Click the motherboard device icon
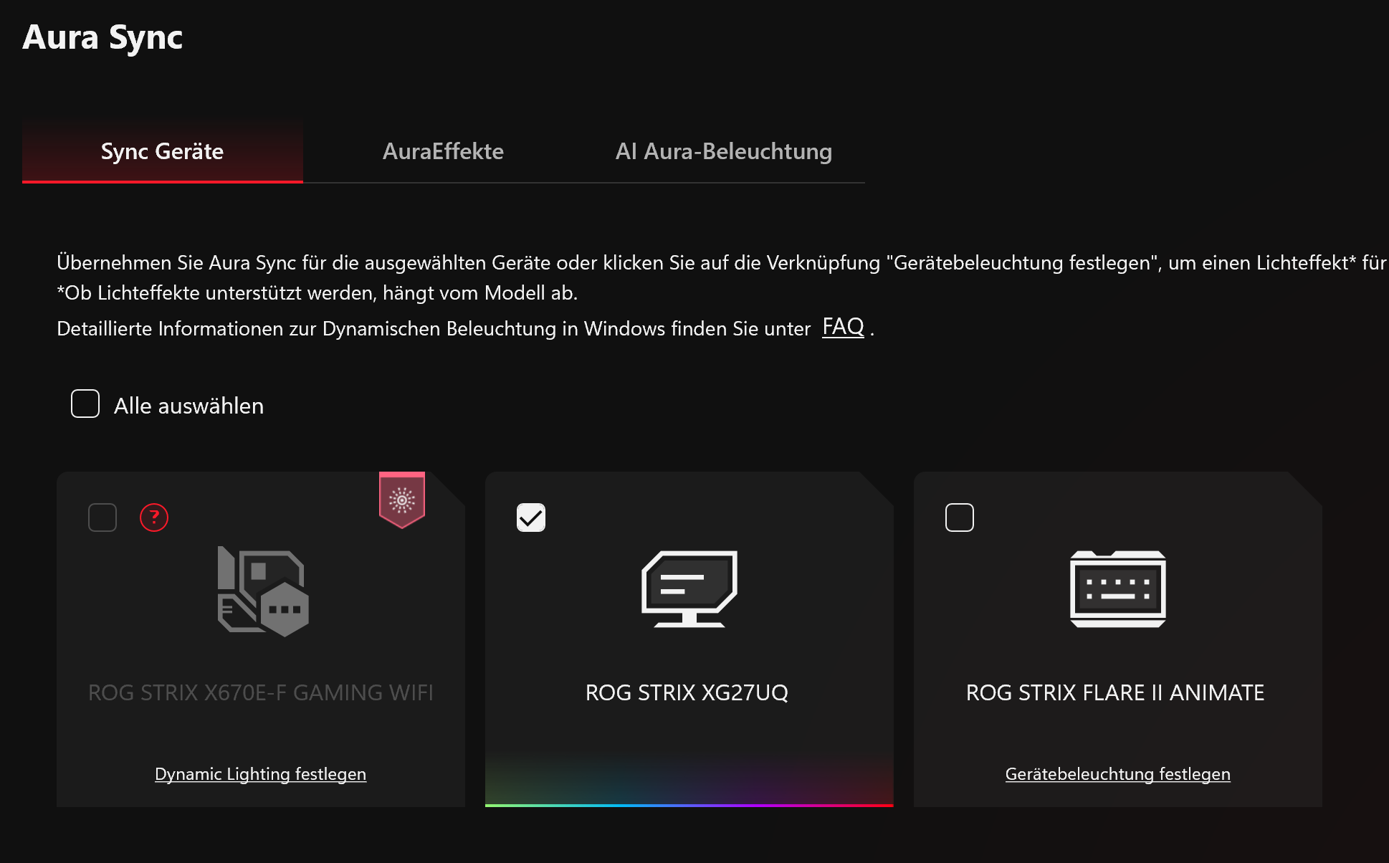The image size is (1389, 863). 263,591
